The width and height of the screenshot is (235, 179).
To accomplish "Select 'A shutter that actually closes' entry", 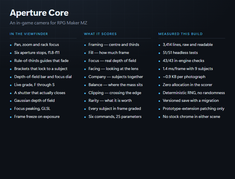I will click(40, 93).
